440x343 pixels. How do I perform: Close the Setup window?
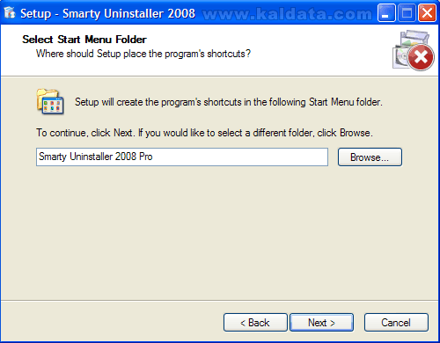(x=427, y=13)
